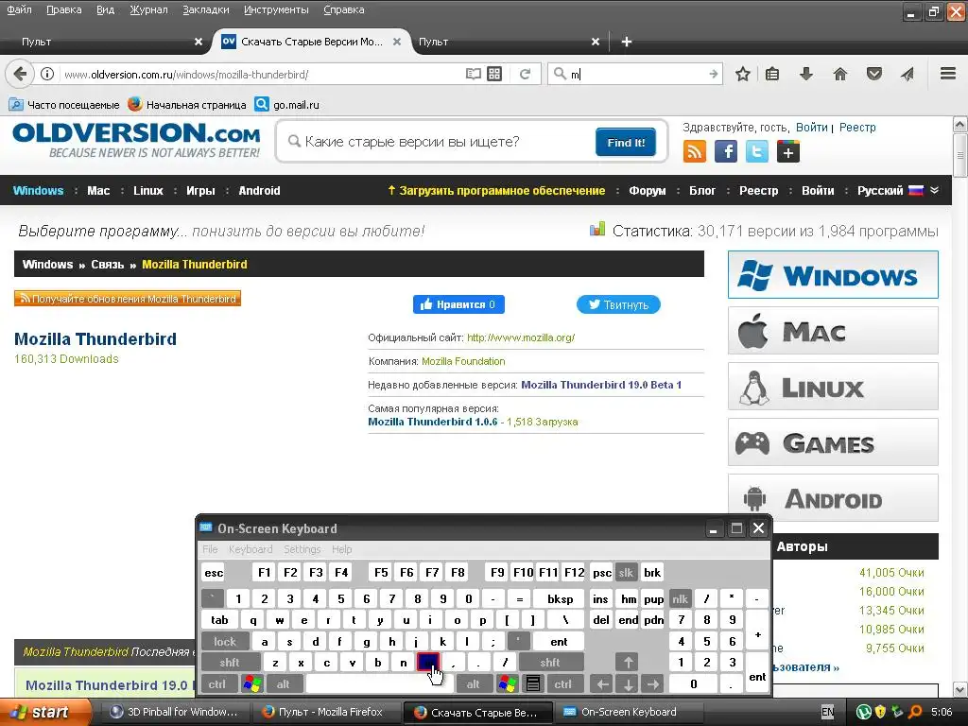
Task: Toggle the left shft key
Action: click(x=230, y=663)
